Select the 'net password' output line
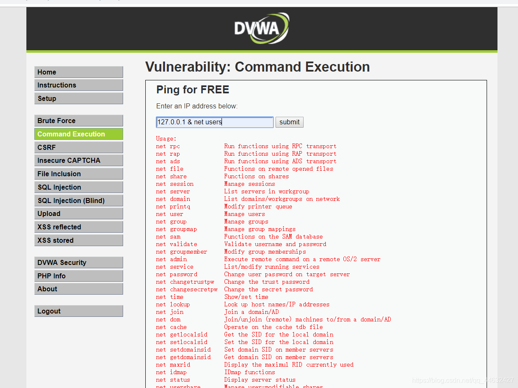The height and width of the screenshot is (388, 518). click(253, 274)
